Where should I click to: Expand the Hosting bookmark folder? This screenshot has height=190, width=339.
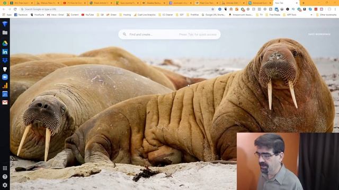coord(125,15)
